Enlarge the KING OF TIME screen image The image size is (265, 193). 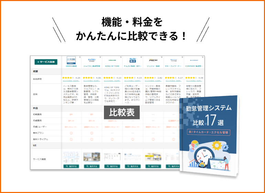(112, 166)
